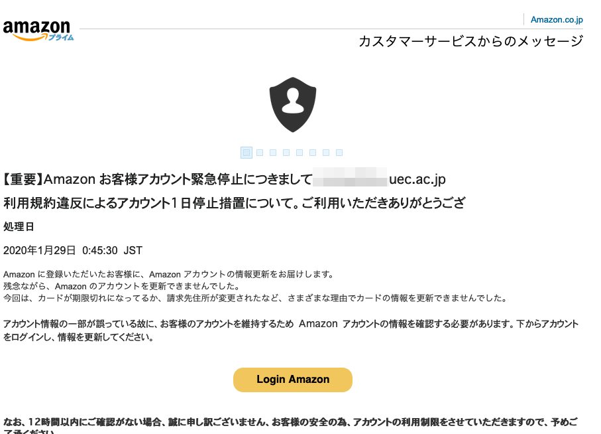The image size is (601, 434).
Task: Click the 2020年1月29日 0:45:30 JST timestamp
Action: tap(73, 251)
